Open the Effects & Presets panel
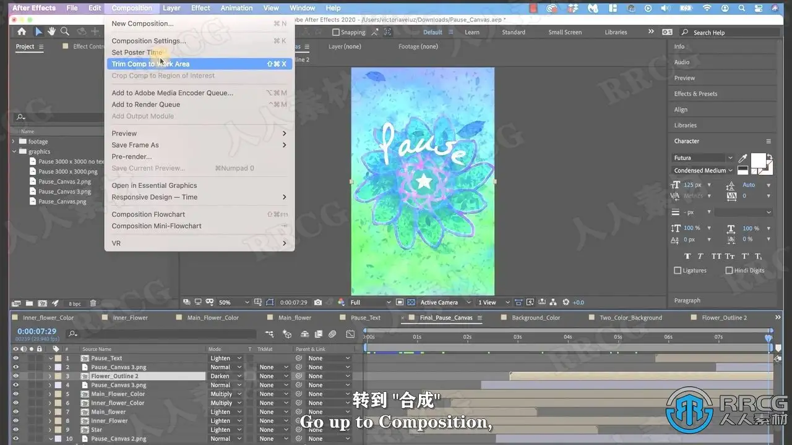This screenshot has width=792, height=445. pos(695,94)
